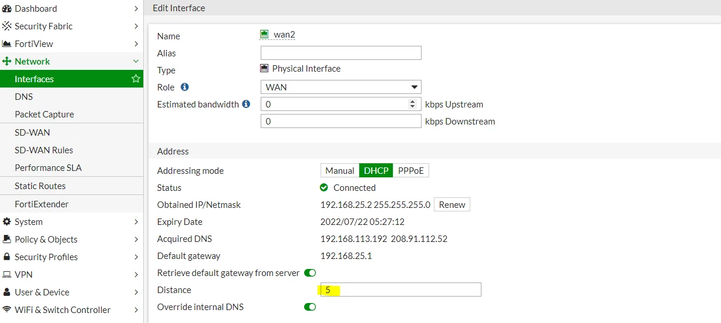Image resolution: width=721 pixels, height=323 pixels.
Task: Click the Policy & Objects icon
Action: click(7, 240)
